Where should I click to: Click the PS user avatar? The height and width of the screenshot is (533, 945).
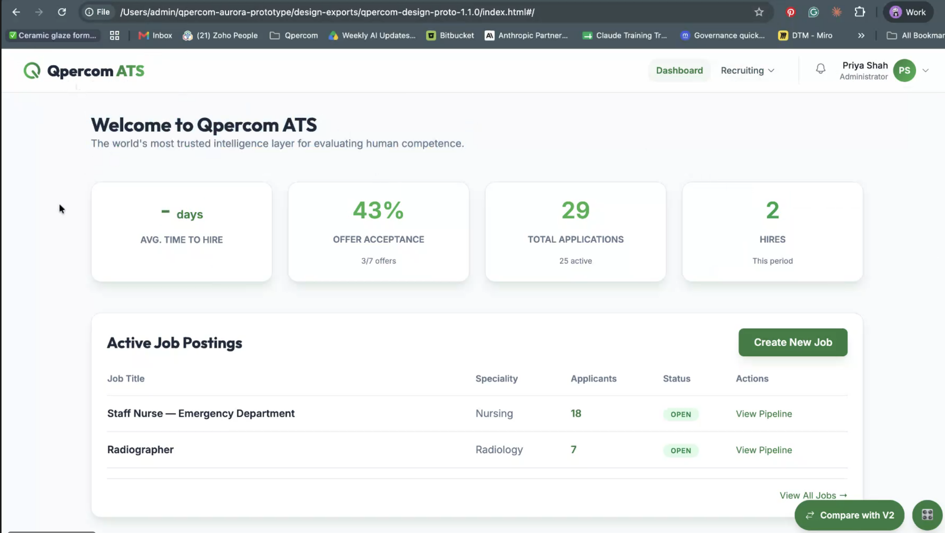click(904, 70)
